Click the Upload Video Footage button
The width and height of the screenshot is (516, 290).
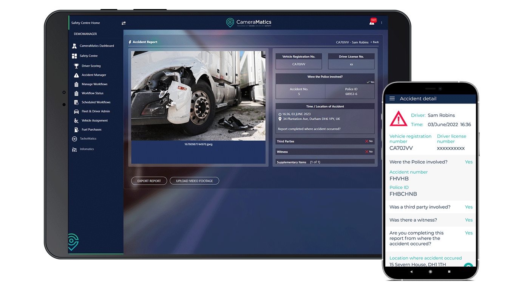click(x=195, y=181)
